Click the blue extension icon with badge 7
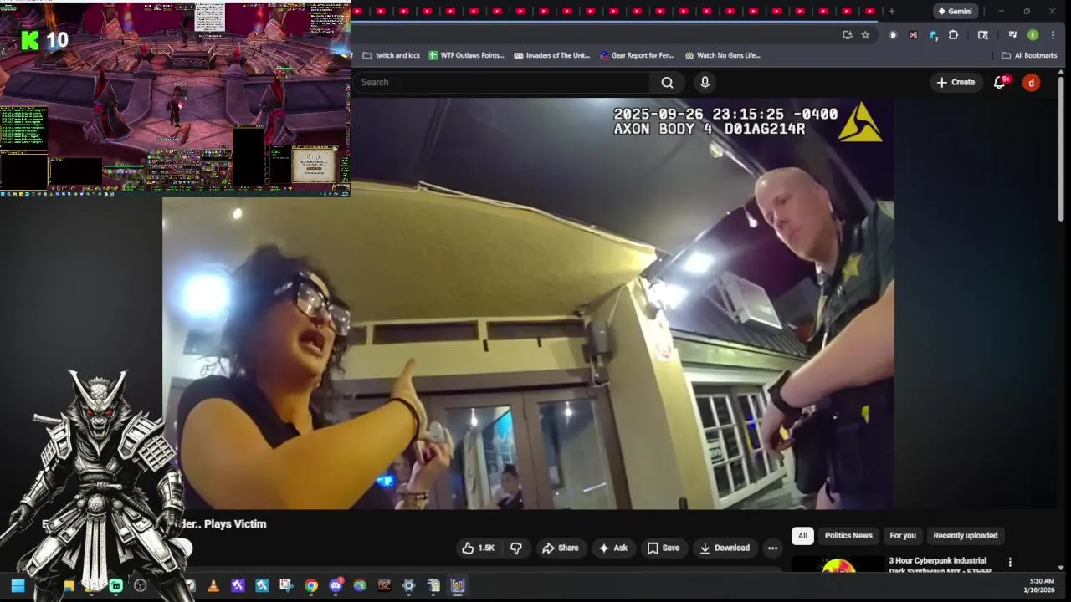Screen dimensions: 1071x602 point(933,35)
